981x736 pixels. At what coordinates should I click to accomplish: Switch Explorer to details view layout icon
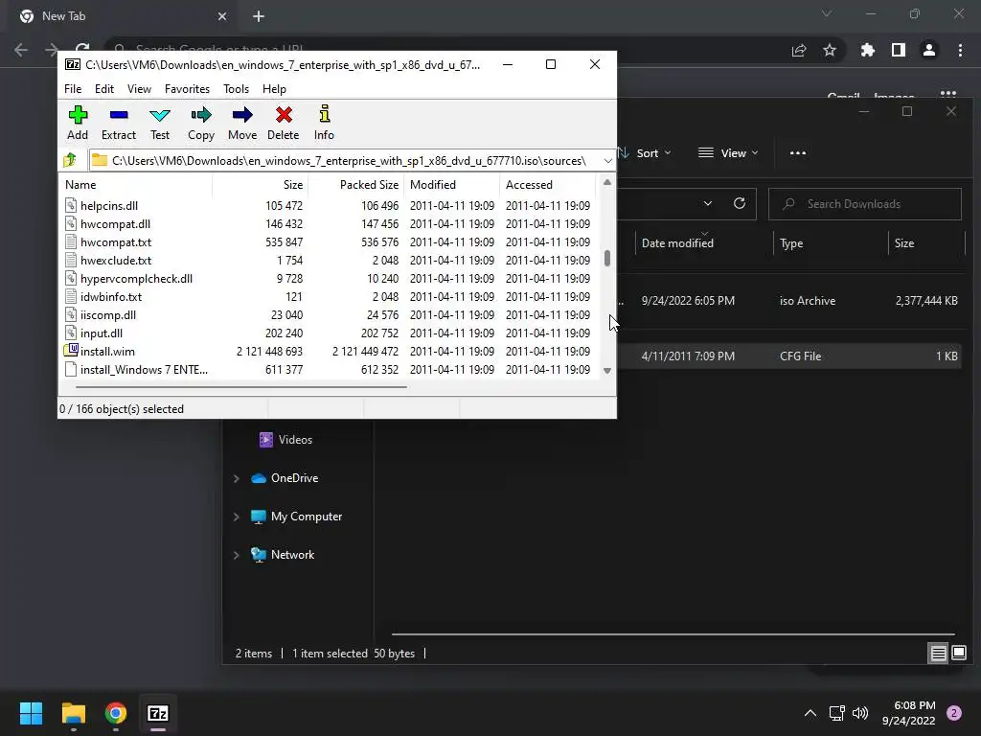point(939,654)
